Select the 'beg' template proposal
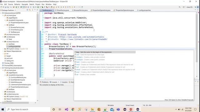 click(x=105, y=52)
